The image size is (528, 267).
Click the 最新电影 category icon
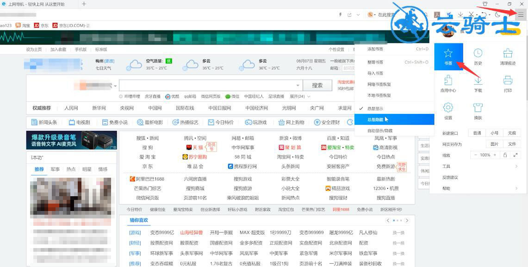click(x=140, y=122)
